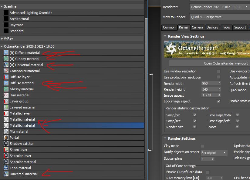The width and height of the screenshot is (250, 180).
Task: Switch to the Tools tab
Action: [226, 27]
